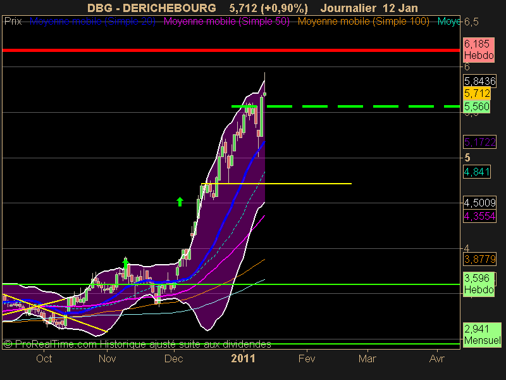Click the 5,1722 moving average value label

[479, 142]
